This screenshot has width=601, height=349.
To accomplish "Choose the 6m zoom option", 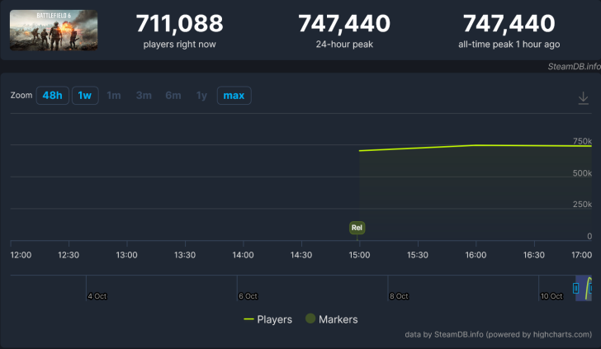I will [173, 96].
